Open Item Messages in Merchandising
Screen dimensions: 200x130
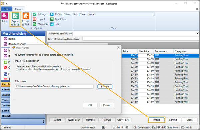pos(15,44)
